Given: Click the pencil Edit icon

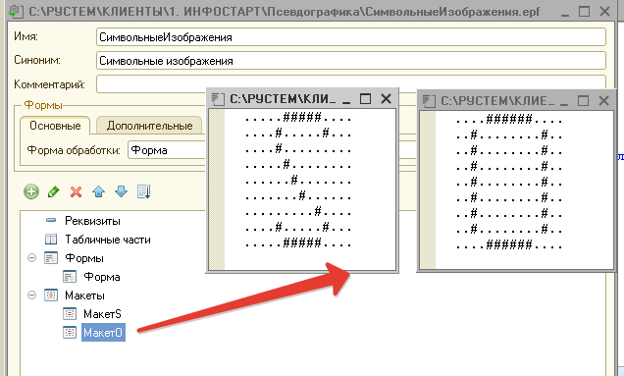Looking at the screenshot, I should (53, 192).
